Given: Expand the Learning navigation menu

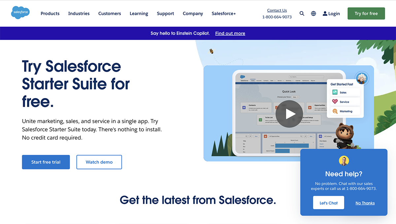Looking at the screenshot, I should click(x=139, y=14).
